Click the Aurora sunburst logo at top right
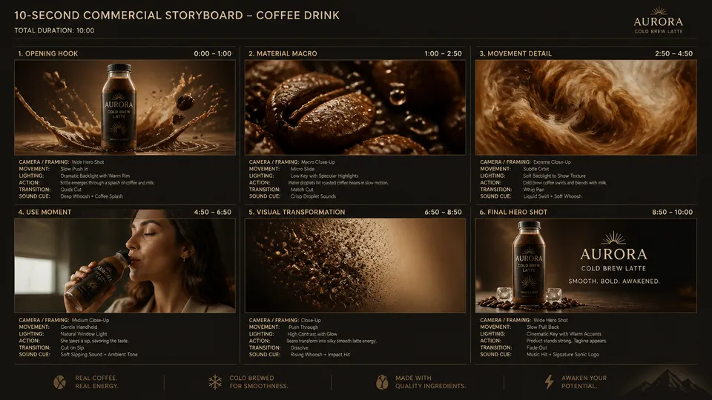This screenshot has width=712, height=400. click(658, 20)
